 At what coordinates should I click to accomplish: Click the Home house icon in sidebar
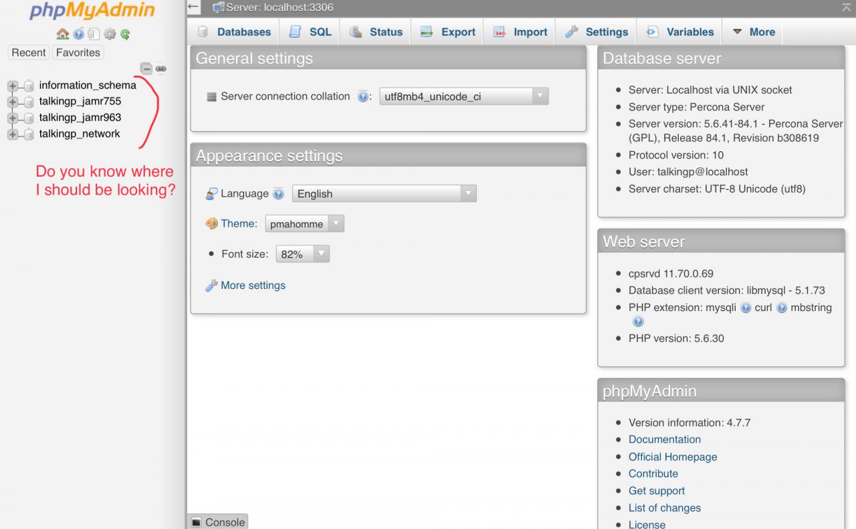click(x=62, y=34)
